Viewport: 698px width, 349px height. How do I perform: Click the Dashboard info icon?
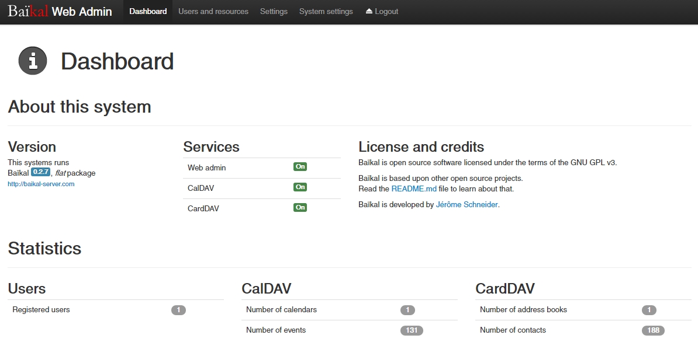pyautogui.click(x=33, y=61)
